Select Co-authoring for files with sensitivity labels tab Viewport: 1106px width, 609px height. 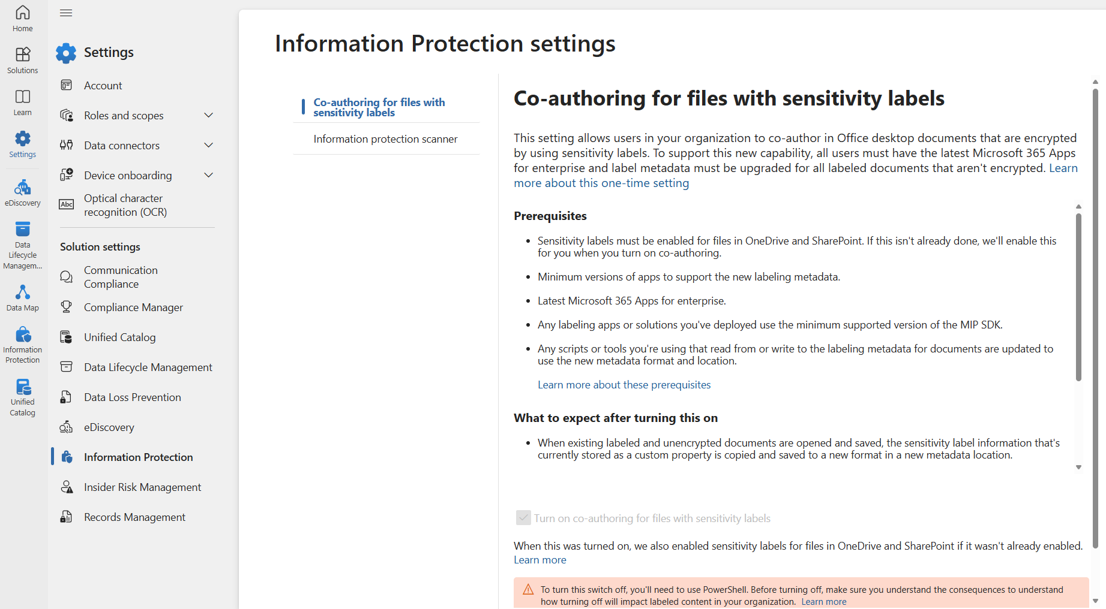[x=379, y=107]
